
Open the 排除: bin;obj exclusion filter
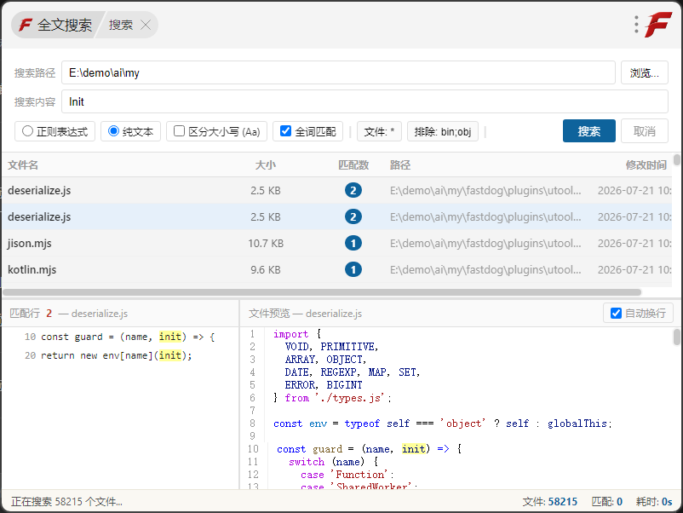[443, 131]
